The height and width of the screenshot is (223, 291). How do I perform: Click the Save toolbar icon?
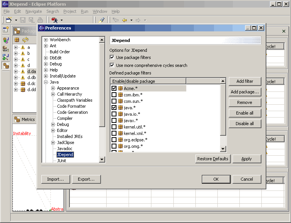tap(23, 20)
